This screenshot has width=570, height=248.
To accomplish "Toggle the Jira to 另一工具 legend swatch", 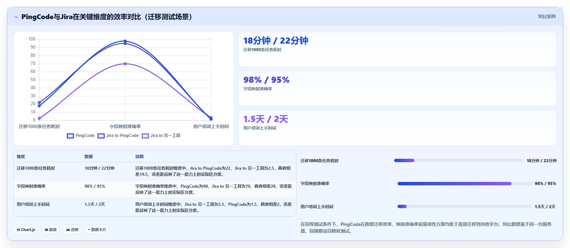I will click(x=145, y=136).
